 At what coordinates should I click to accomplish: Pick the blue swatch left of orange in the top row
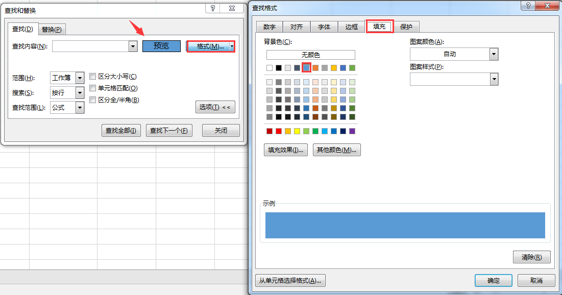point(306,68)
